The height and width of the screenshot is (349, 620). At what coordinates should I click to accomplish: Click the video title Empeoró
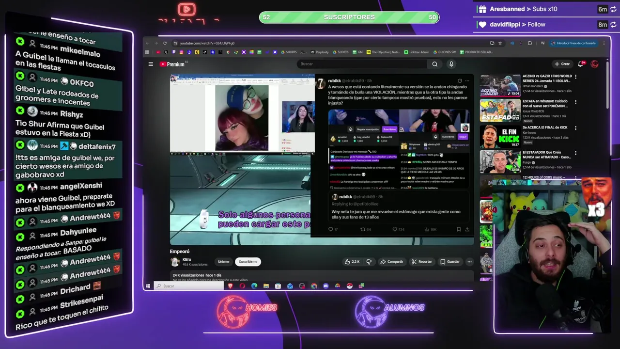pos(180,252)
